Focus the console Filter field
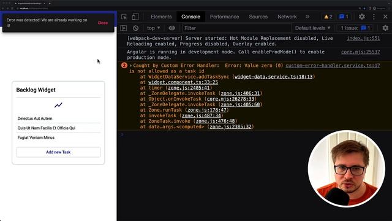 tap(237, 28)
